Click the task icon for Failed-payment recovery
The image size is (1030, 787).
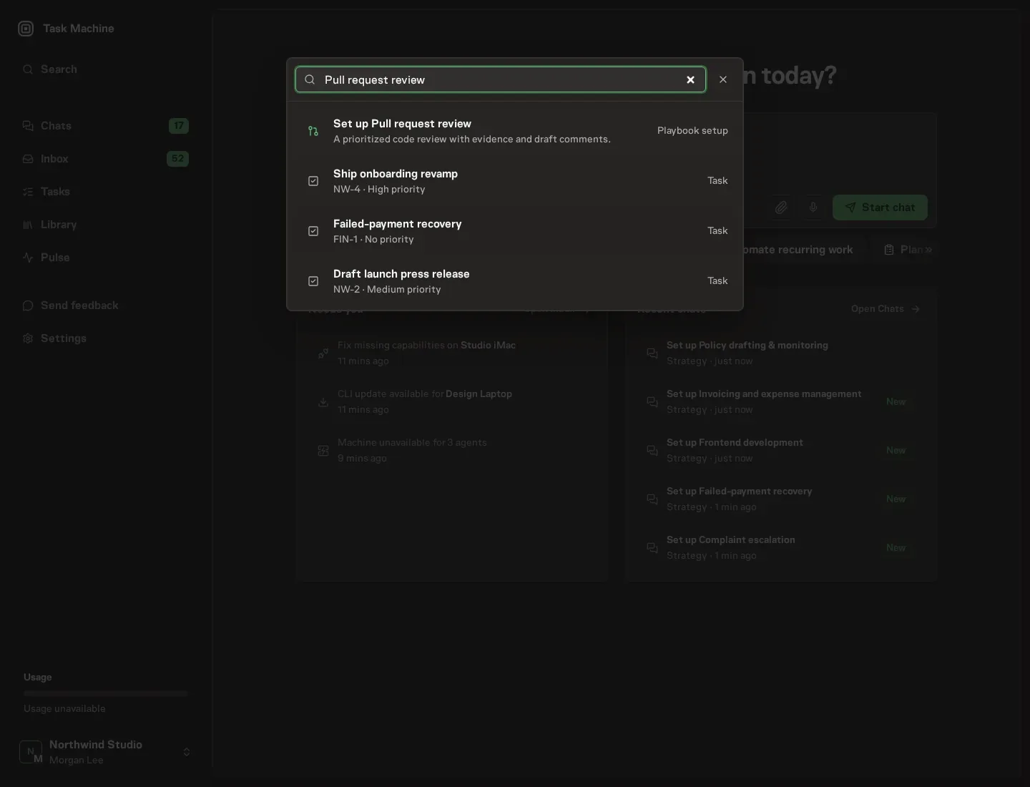(x=313, y=231)
